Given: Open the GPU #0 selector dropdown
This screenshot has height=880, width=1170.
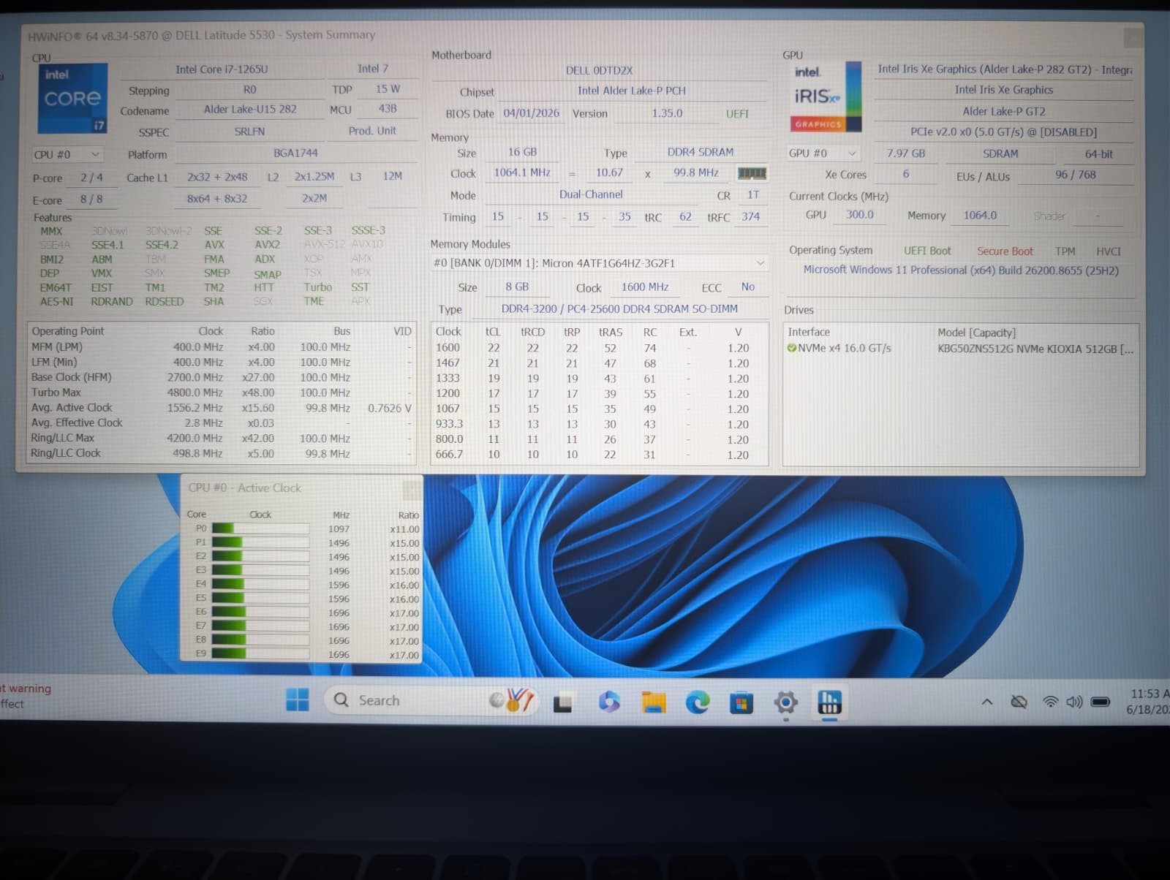Looking at the screenshot, I should tap(823, 153).
